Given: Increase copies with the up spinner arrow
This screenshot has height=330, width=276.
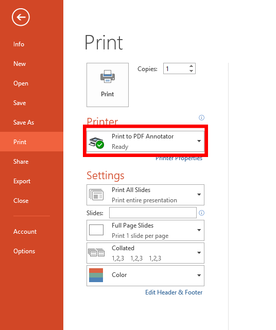Looking at the screenshot, I should (x=191, y=66).
